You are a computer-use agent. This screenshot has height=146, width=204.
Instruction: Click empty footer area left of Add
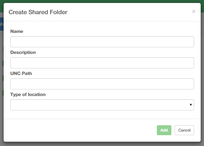pos(79,130)
